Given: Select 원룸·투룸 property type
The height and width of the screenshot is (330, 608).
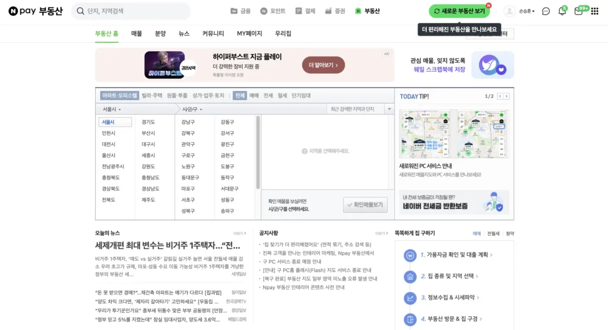Looking at the screenshot, I should click(x=177, y=96).
